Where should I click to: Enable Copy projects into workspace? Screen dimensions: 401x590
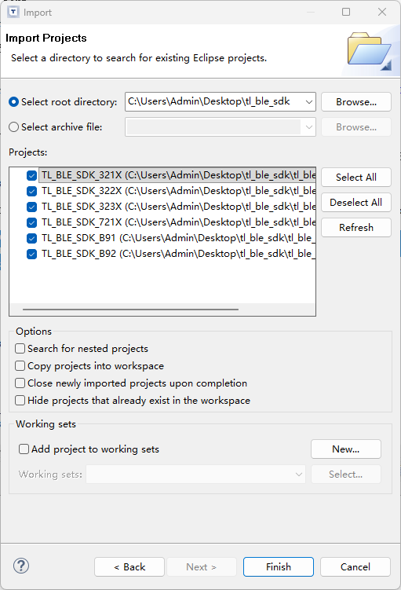coord(20,366)
